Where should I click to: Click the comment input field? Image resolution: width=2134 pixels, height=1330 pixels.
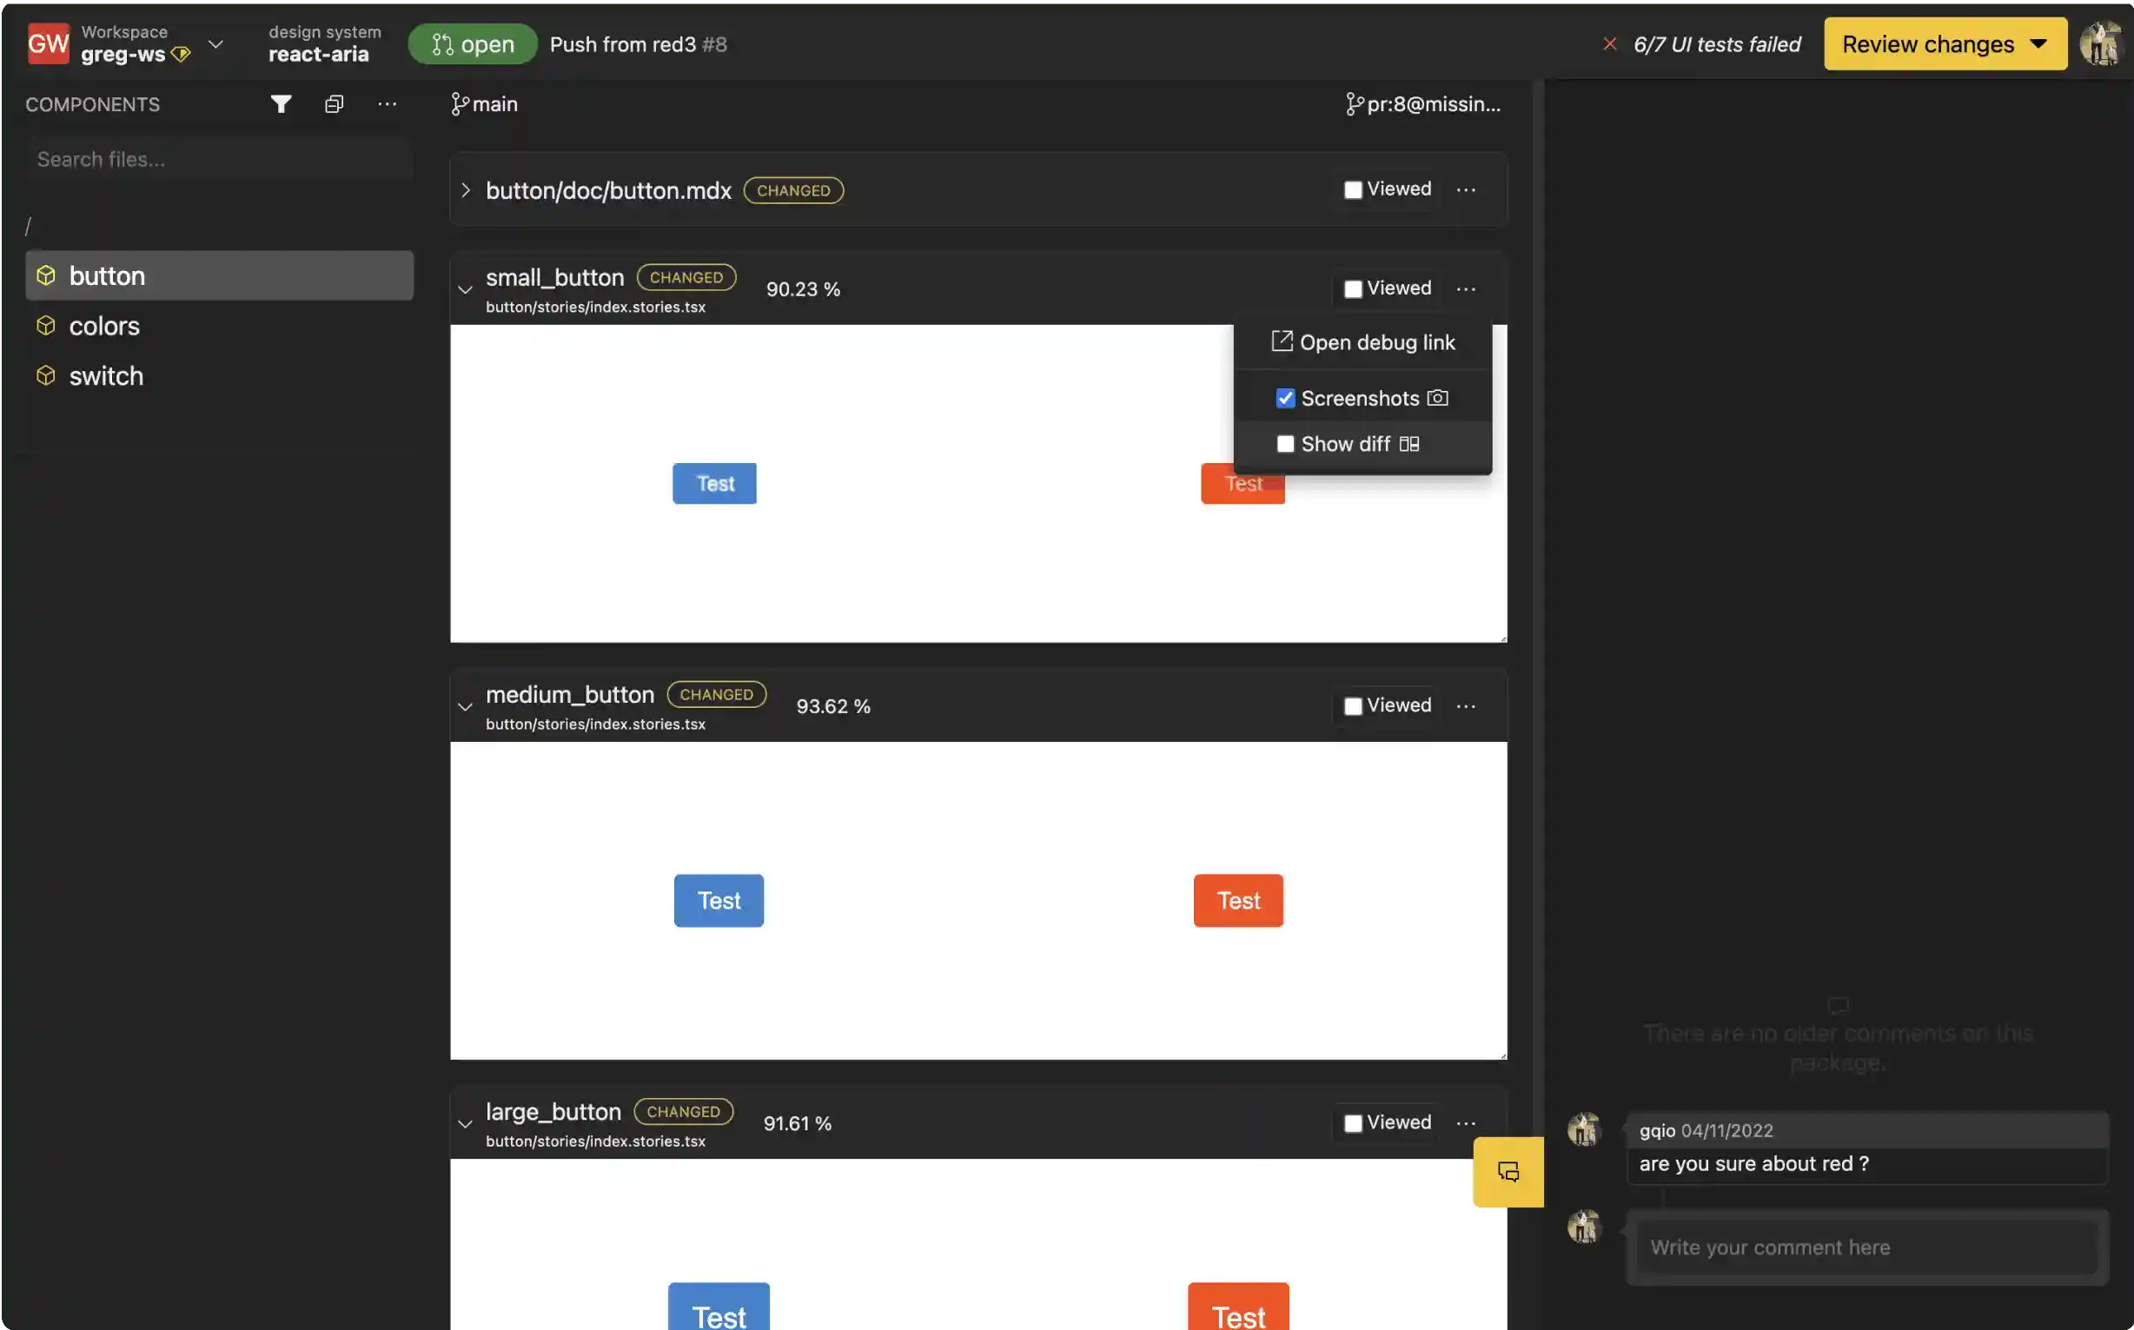click(x=1865, y=1247)
